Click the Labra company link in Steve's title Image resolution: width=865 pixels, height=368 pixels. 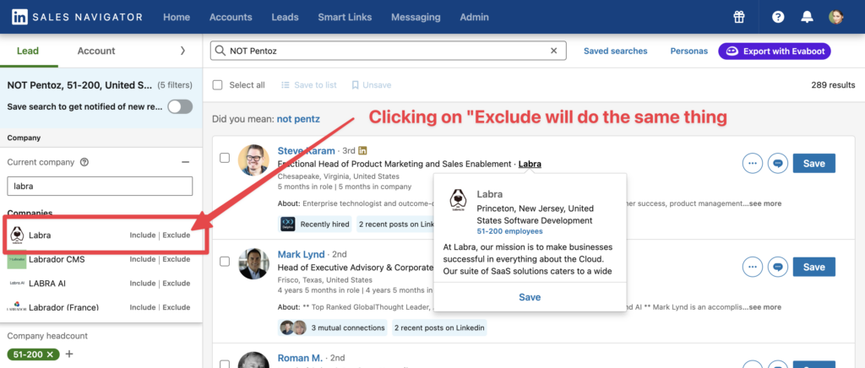click(530, 165)
